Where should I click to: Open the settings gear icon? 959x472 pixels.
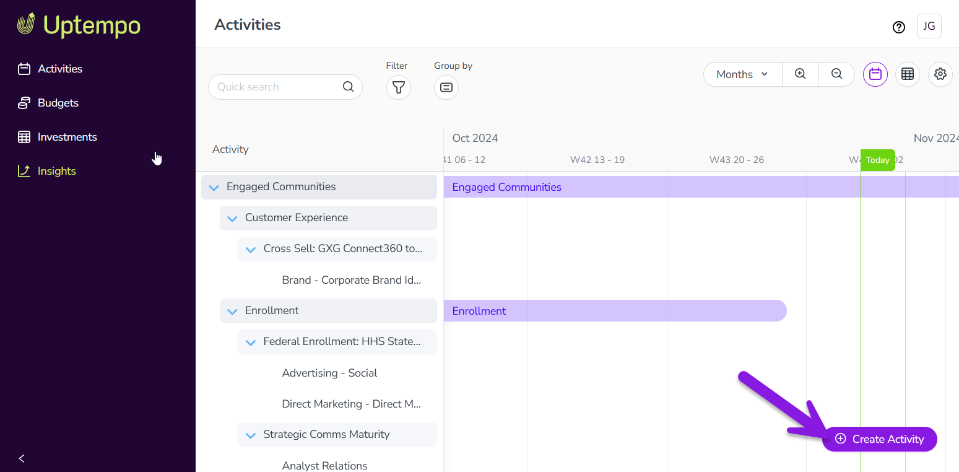[940, 74]
